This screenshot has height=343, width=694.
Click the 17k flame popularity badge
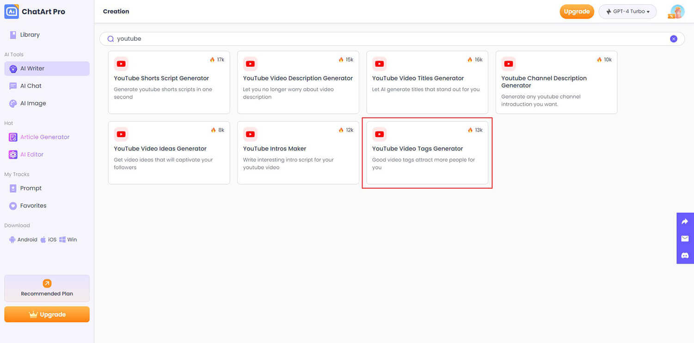(x=217, y=60)
